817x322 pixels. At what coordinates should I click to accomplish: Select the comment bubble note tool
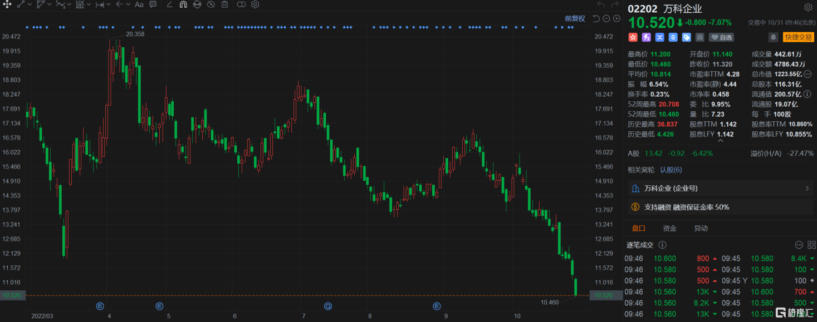153,4
